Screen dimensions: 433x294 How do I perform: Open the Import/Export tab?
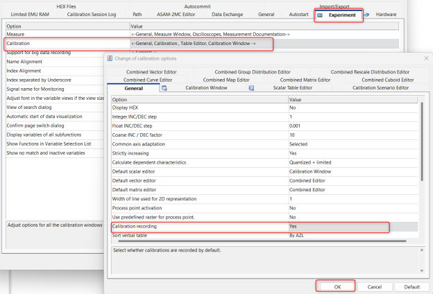click(334, 6)
